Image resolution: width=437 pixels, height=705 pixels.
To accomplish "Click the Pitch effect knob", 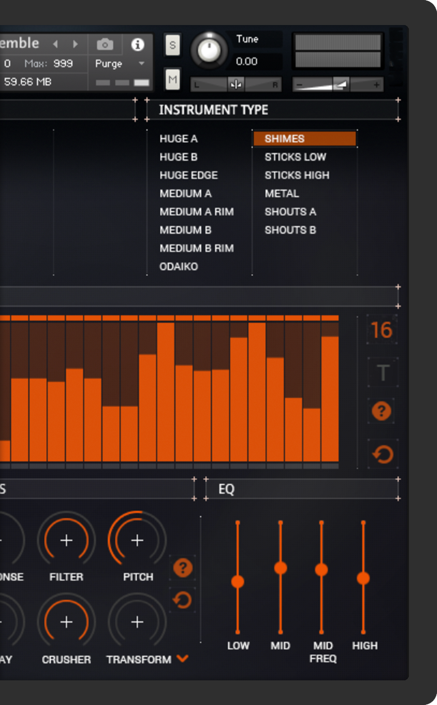I will tap(137, 540).
